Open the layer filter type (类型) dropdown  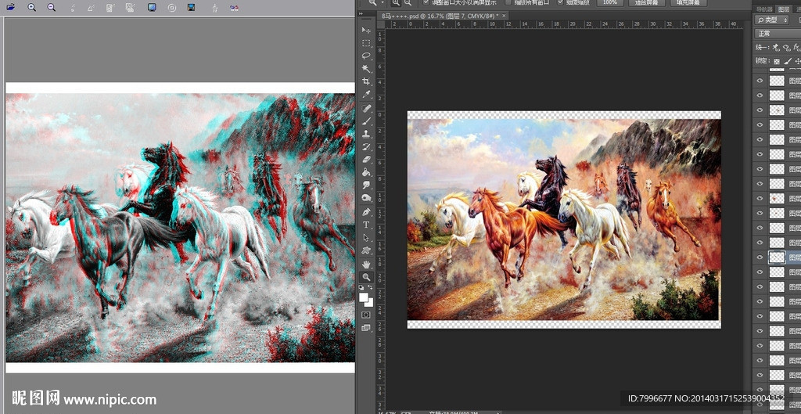pyautogui.click(x=778, y=20)
